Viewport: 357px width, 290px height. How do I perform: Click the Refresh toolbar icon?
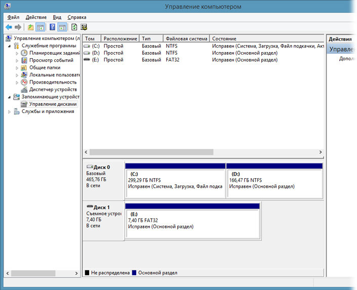74,27
